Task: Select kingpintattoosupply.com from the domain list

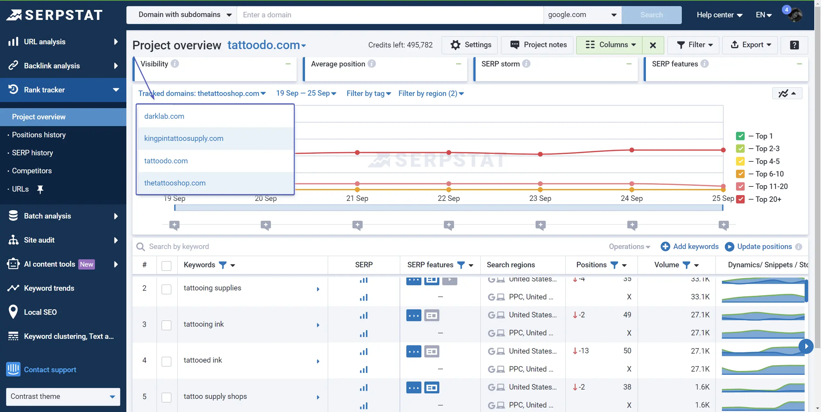Action: (184, 138)
